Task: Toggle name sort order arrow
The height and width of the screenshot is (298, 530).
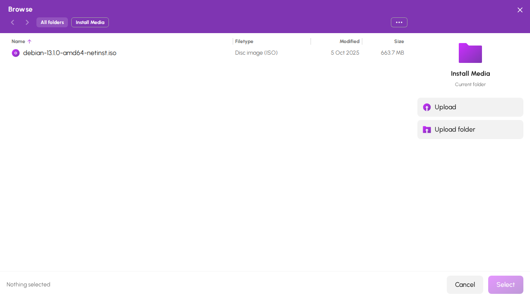Action: pyautogui.click(x=29, y=41)
